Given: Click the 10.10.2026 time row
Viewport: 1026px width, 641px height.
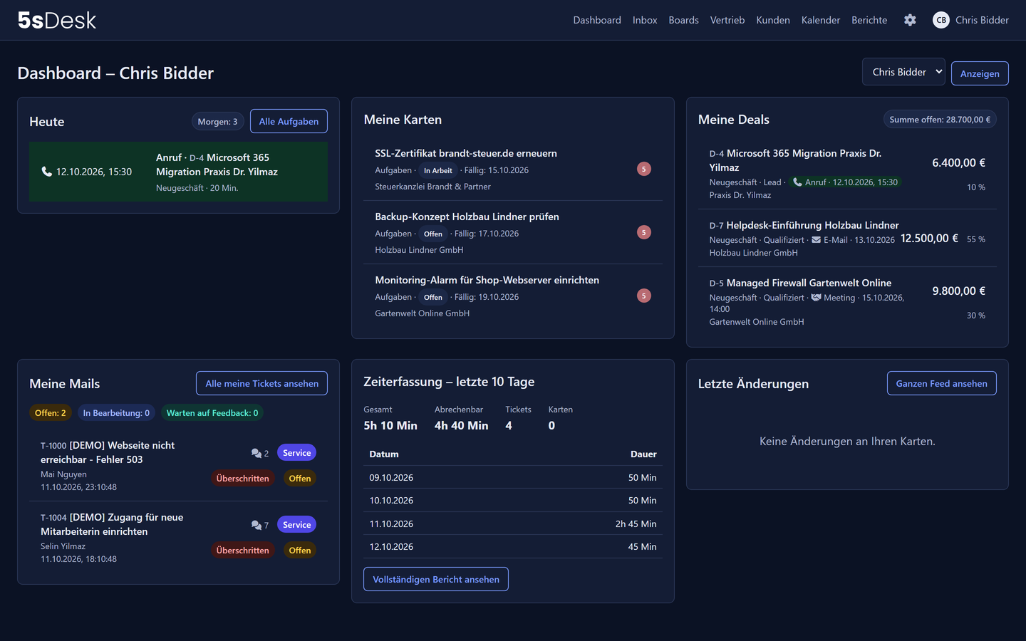Looking at the screenshot, I should (x=513, y=500).
